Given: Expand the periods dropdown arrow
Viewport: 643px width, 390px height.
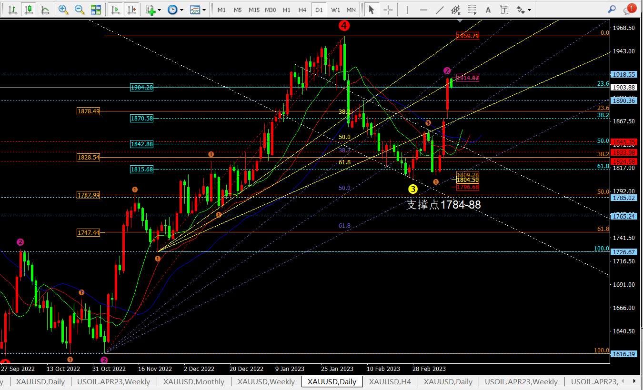Looking at the screenshot, I should [181, 10].
